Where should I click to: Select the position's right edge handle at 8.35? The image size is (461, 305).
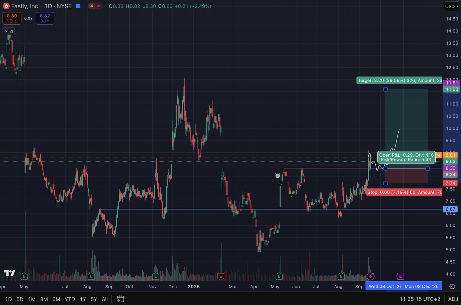(428, 169)
